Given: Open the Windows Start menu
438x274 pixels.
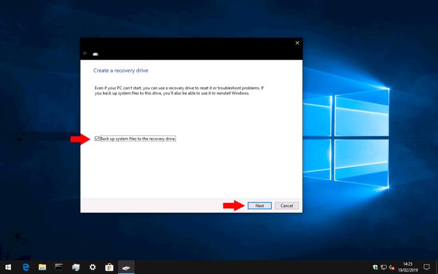Looking at the screenshot, I should pos(8,267).
